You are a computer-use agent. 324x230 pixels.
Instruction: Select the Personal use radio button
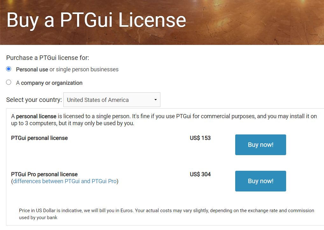pos(9,69)
